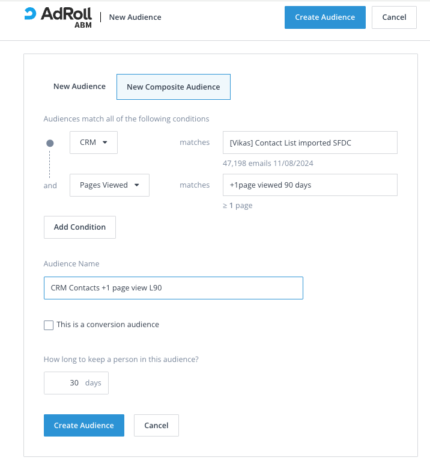Open the CRM condition type dropdown
Screen dimensions: 430x469
coord(94,143)
